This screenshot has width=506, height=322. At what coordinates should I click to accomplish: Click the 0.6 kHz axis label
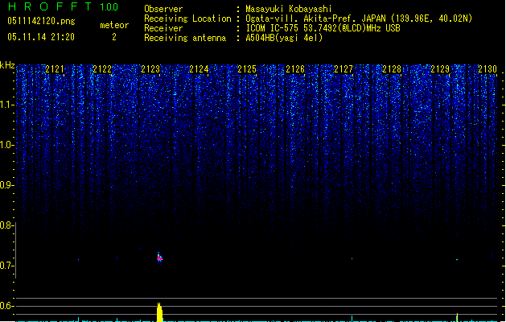(6, 306)
